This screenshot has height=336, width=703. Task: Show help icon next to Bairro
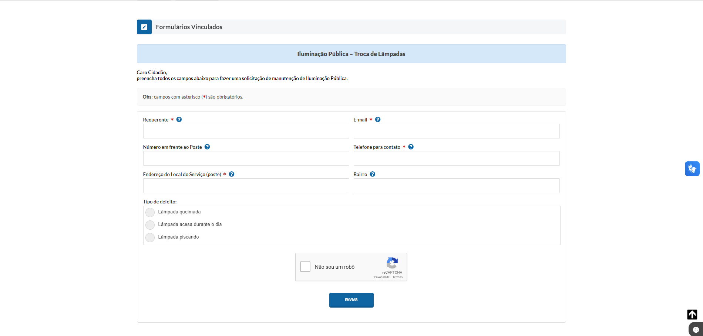click(373, 174)
